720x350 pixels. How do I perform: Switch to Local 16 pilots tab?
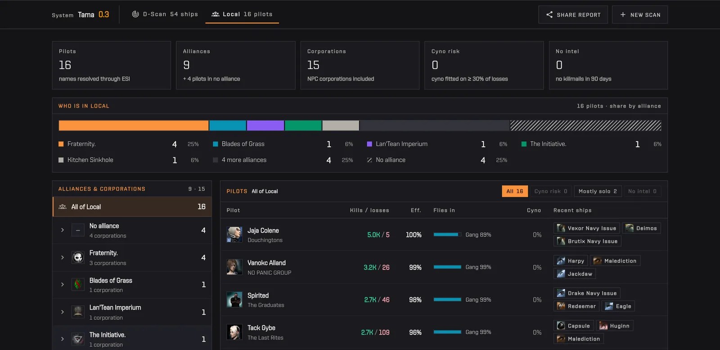pos(242,14)
